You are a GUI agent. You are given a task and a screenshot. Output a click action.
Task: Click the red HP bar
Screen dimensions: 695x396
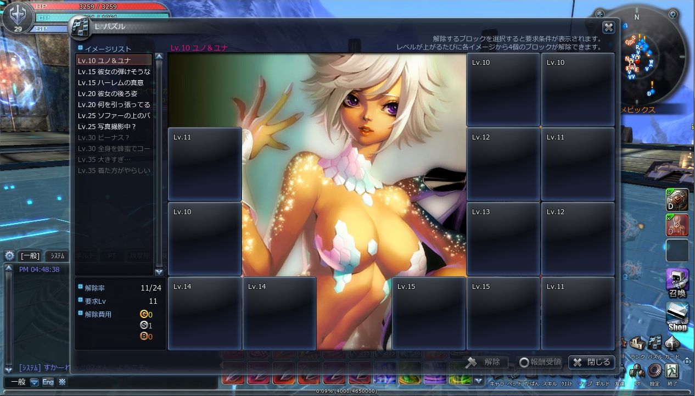[x=100, y=6]
